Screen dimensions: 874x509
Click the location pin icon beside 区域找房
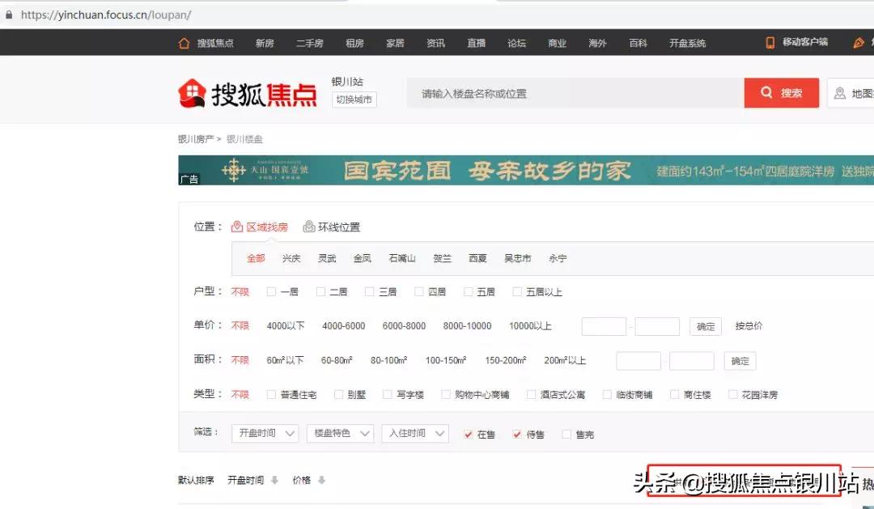(x=237, y=227)
